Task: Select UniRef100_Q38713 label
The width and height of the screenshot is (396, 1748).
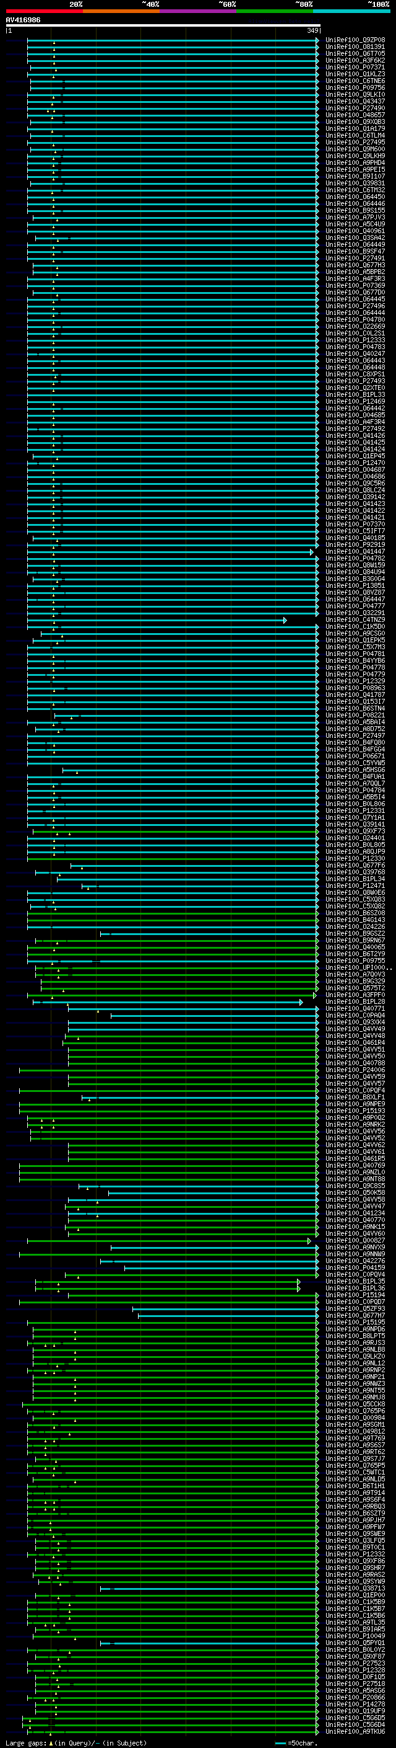Action: [355, 1588]
